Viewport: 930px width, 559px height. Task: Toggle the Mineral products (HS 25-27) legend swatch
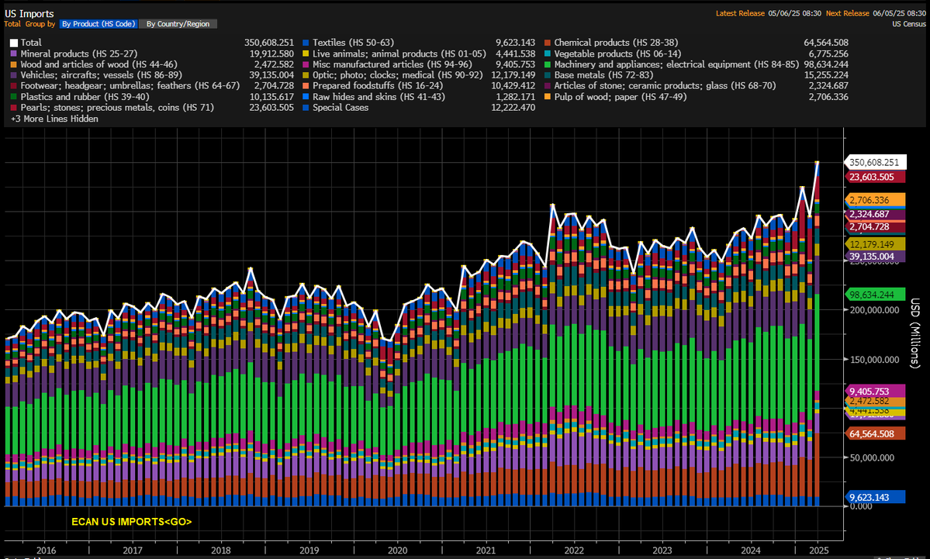tap(14, 53)
